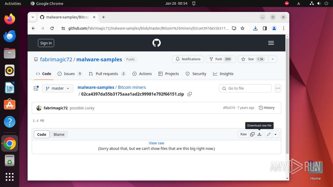Open the Insights tab
The width and height of the screenshot is (333, 187).
click(x=223, y=74)
